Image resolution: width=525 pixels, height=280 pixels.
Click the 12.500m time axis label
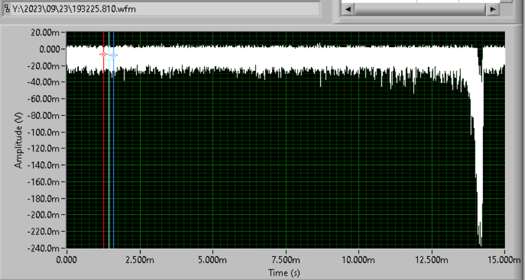[431, 260]
